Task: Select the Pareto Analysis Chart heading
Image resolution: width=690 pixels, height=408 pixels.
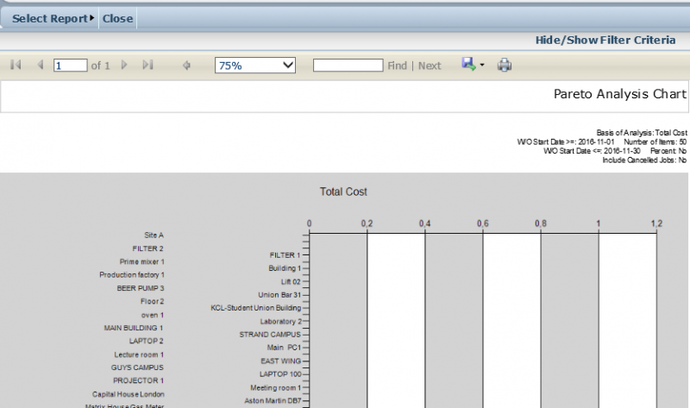Action: pos(619,95)
